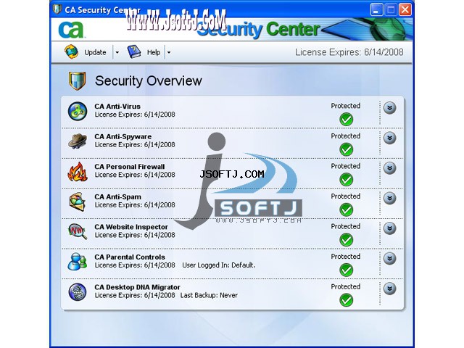Select the CA Personal Firewall title text
The height and width of the screenshot is (348, 464).
click(x=130, y=167)
